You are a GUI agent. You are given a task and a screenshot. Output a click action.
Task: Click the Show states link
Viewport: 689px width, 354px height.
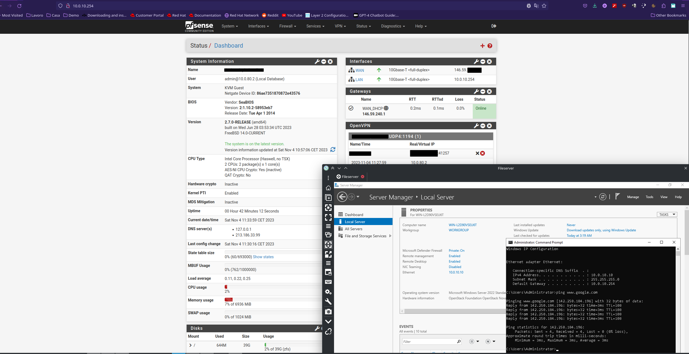[x=263, y=257]
